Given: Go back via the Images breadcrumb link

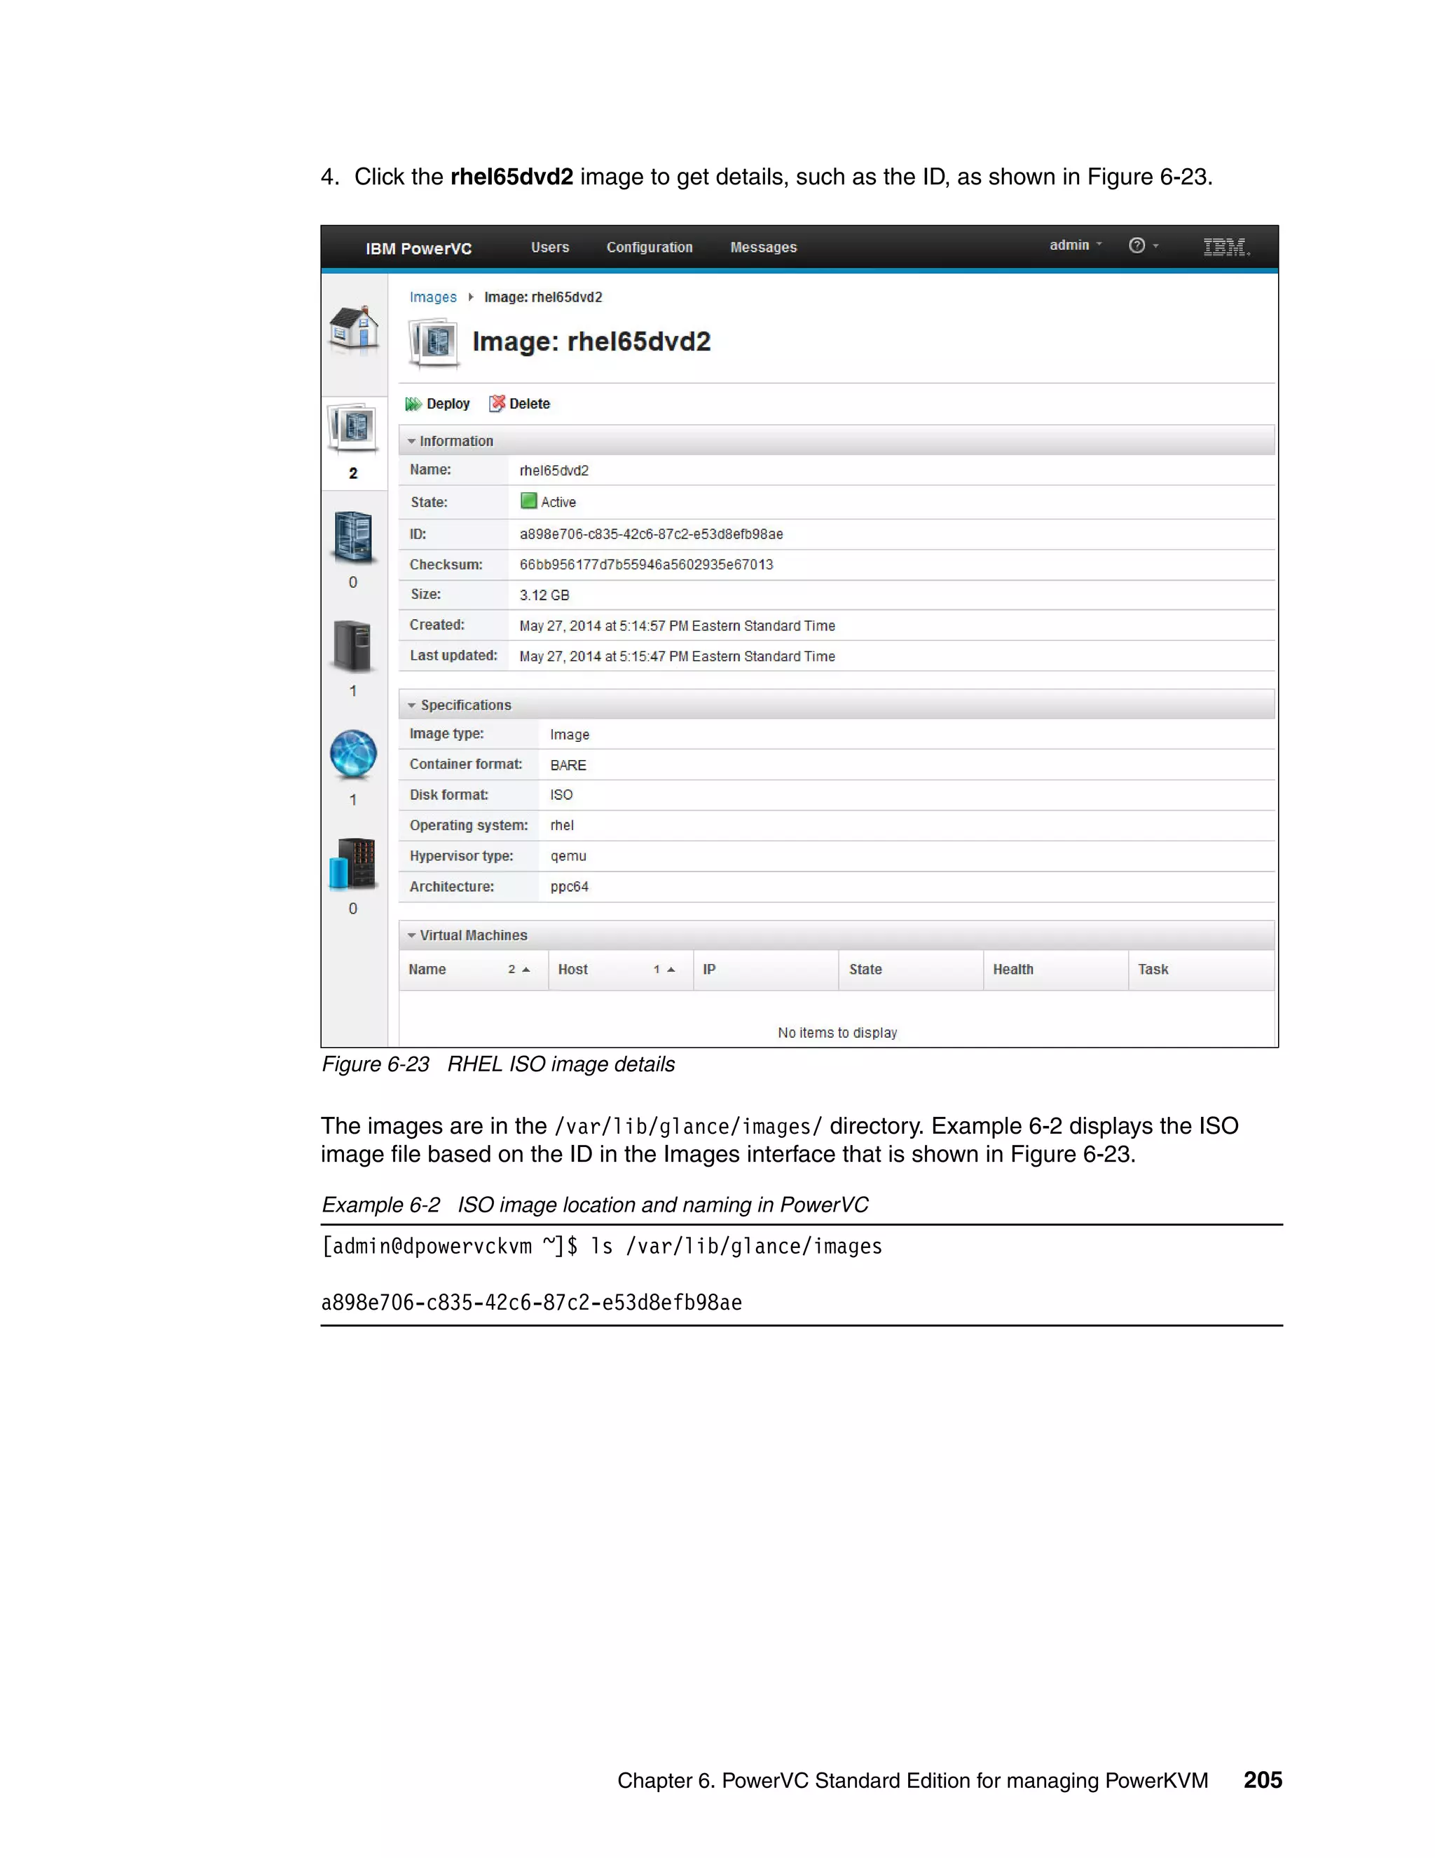Looking at the screenshot, I should (433, 297).
